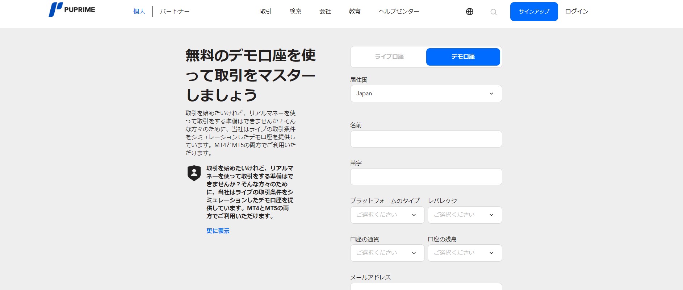Select the 個人 tab
Viewport: 683px width, 290px height.
click(x=139, y=11)
